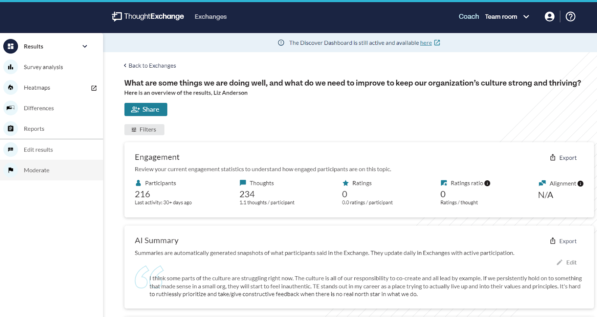Select Edit results in sidebar
597x317 pixels.
tap(51, 149)
